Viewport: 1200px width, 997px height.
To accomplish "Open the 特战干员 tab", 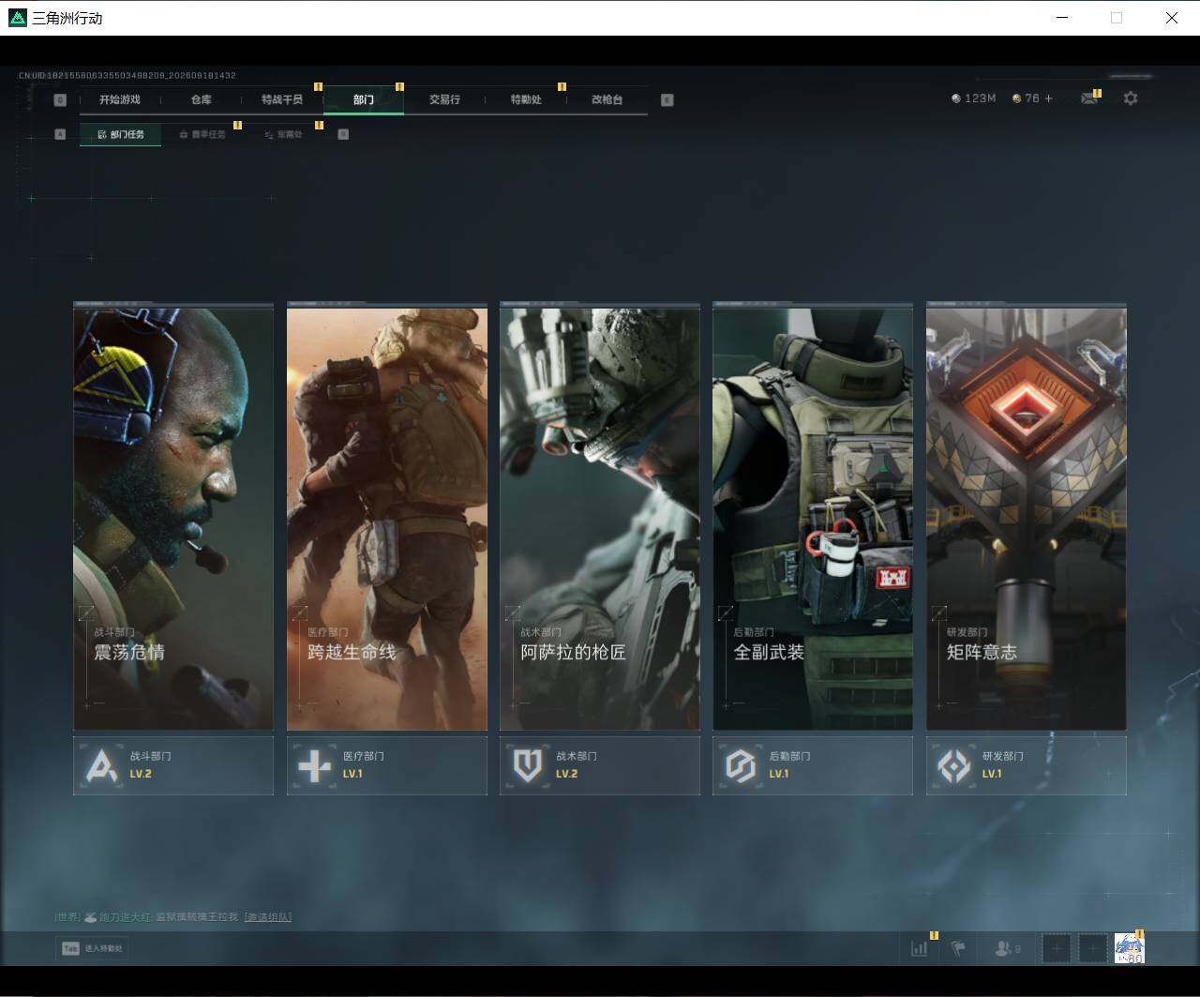I will point(282,99).
